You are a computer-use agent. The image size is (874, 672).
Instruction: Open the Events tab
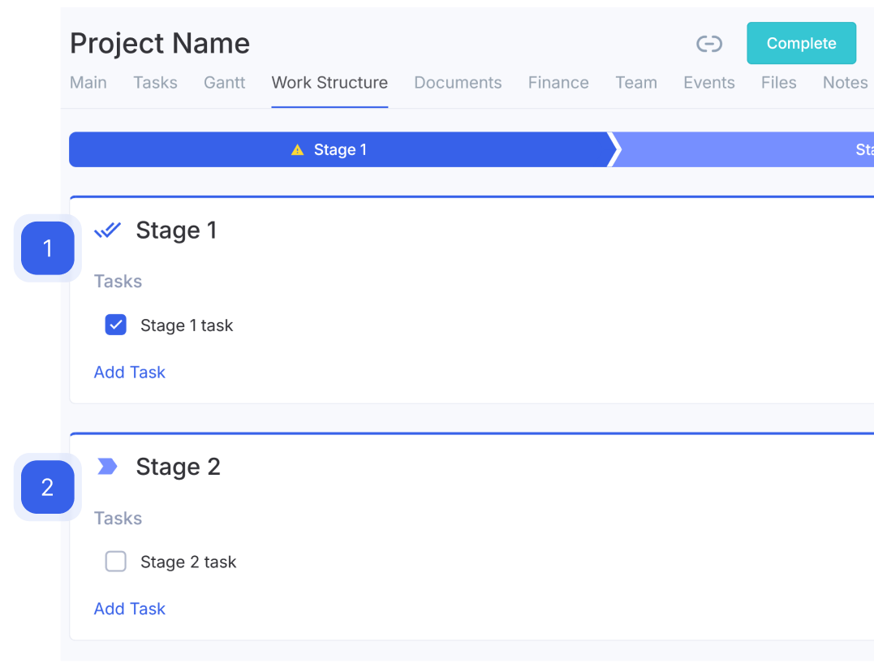709,83
